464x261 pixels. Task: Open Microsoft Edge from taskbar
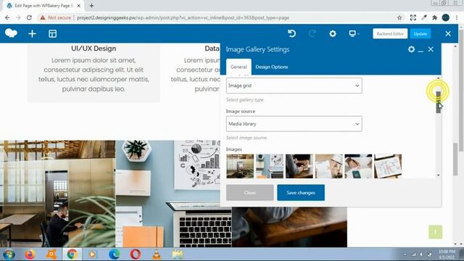[115, 254]
